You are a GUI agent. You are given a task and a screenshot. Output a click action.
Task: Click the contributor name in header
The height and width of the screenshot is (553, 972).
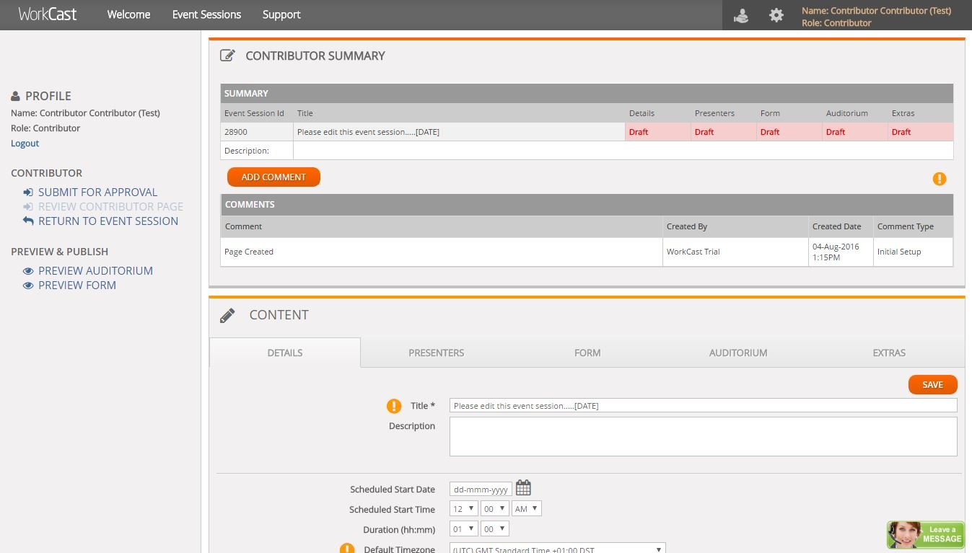876,11
